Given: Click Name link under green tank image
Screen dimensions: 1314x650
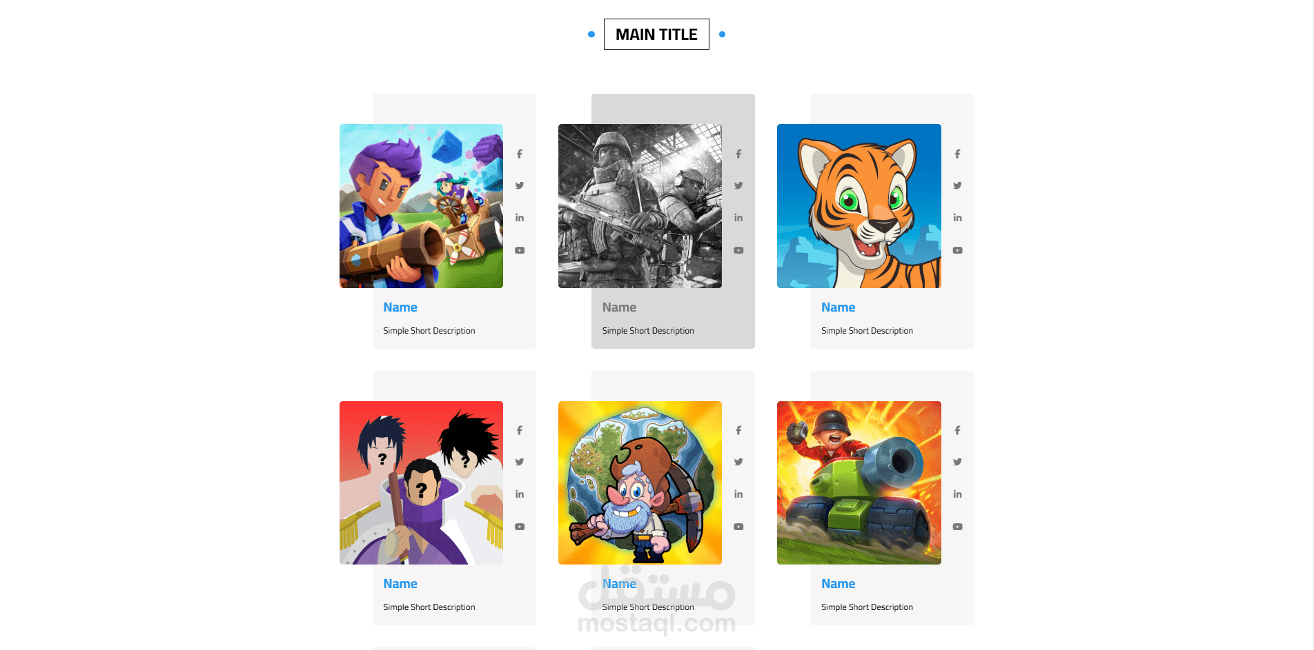Looking at the screenshot, I should coord(838,584).
